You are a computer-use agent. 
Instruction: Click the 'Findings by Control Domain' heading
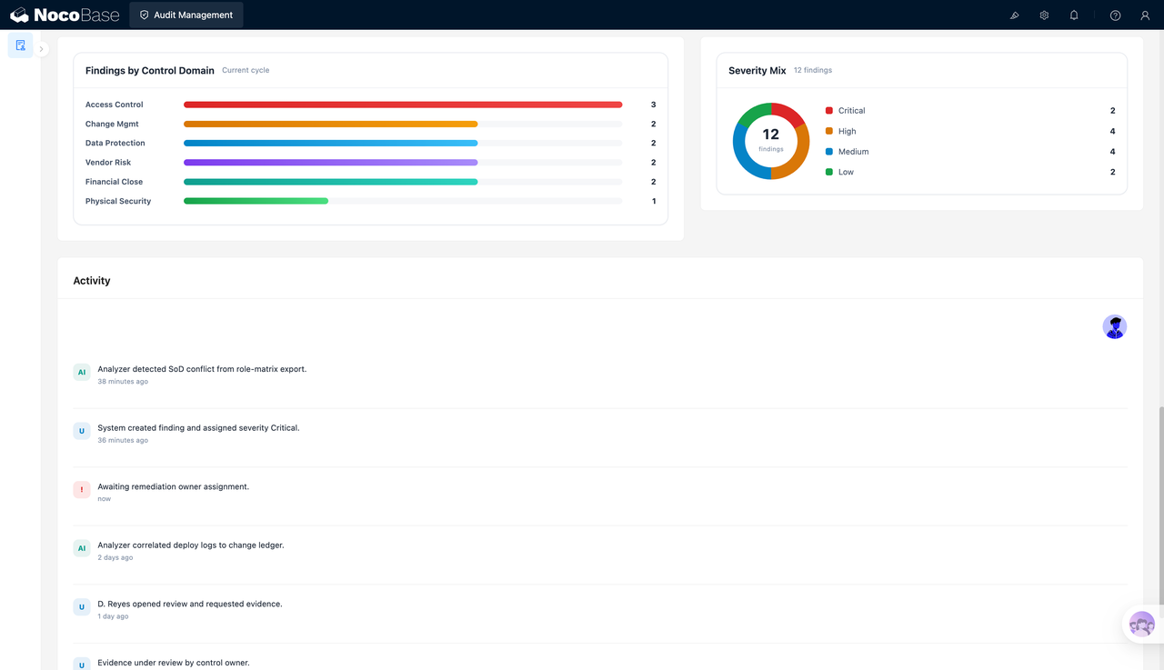pos(150,70)
